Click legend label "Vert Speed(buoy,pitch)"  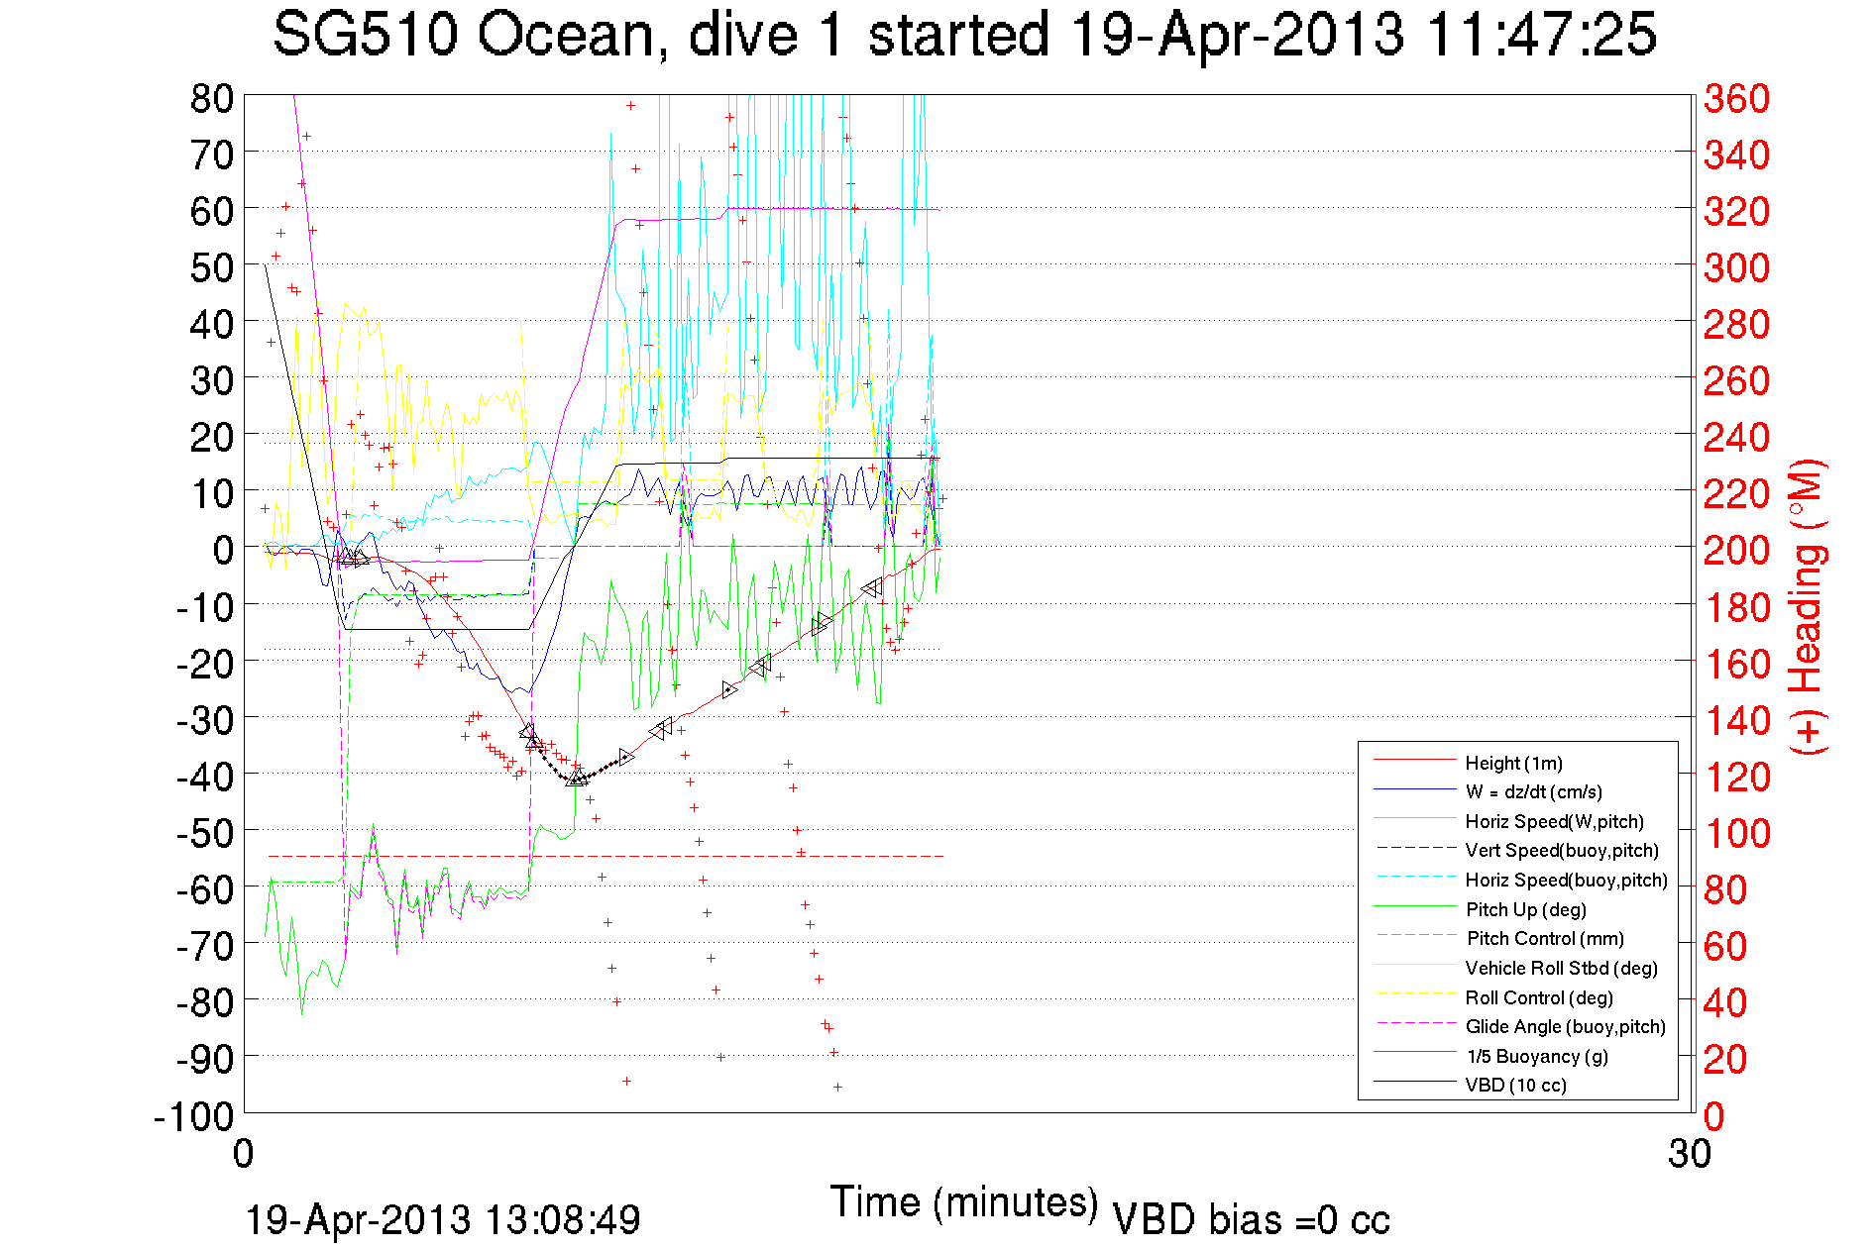tap(1562, 850)
